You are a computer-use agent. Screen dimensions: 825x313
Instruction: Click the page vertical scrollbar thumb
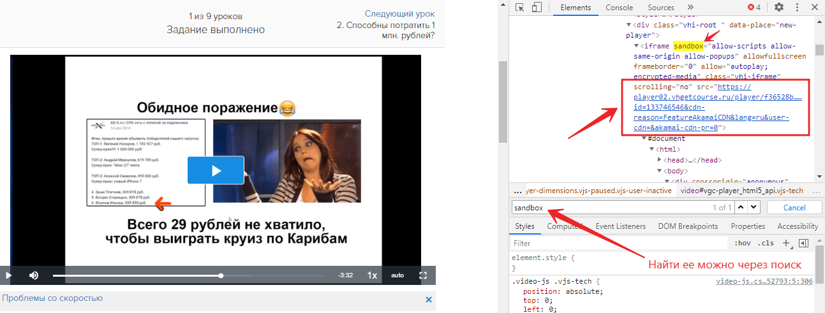(503, 102)
